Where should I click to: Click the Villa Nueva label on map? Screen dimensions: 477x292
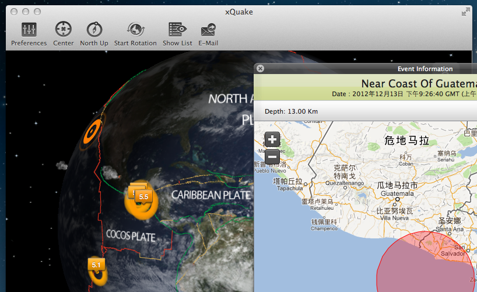click(x=394, y=218)
